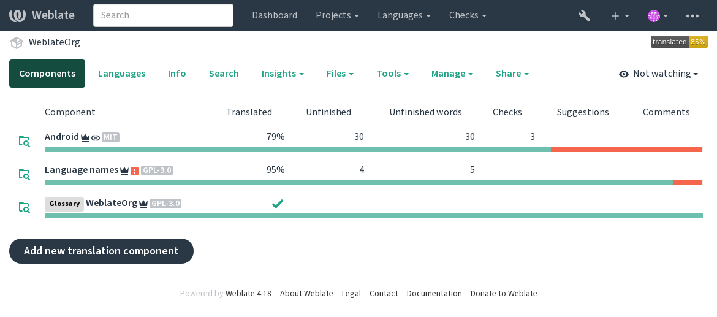The height and width of the screenshot is (317, 717).
Task: Focus the Search input field
Action: click(x=163, y=15)
